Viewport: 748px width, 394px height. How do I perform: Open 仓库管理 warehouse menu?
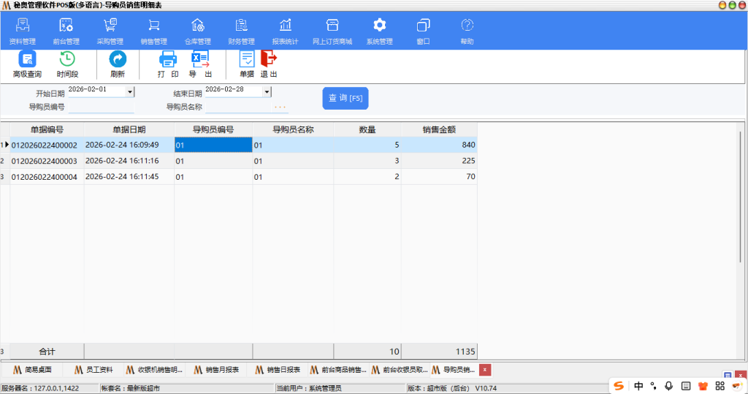(x=197, y=31)
